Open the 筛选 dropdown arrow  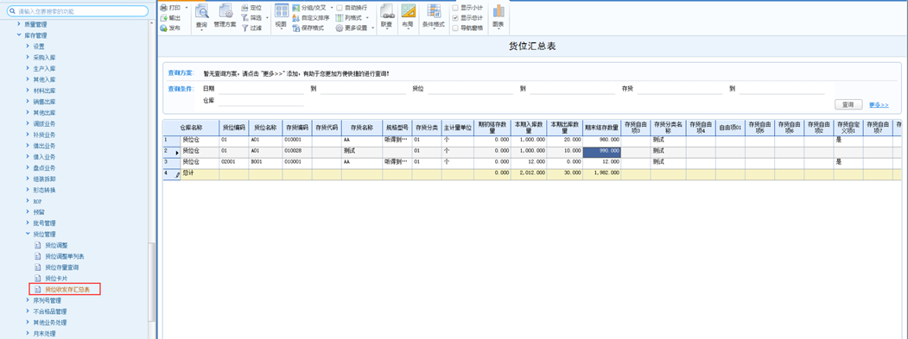(x=267, y=18)
